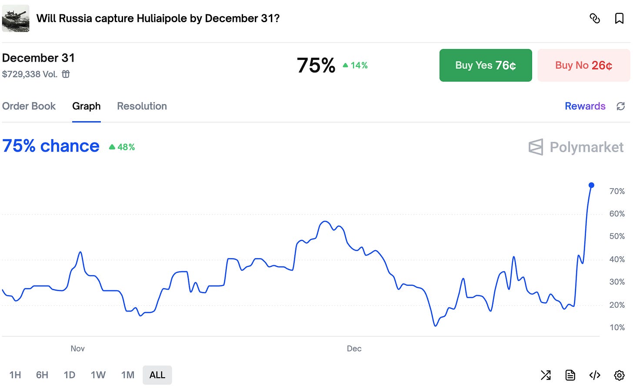This screenshot has height=388, width=633.
Task: Set chart range to 1M
Action: 128,375
